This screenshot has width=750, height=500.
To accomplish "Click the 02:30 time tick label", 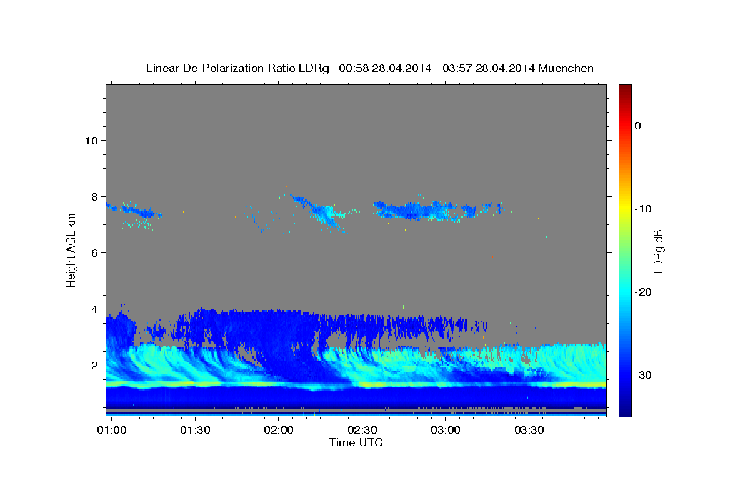I will point(362,431).
